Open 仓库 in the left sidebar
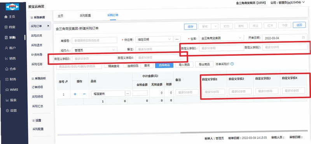 (10, 69)
